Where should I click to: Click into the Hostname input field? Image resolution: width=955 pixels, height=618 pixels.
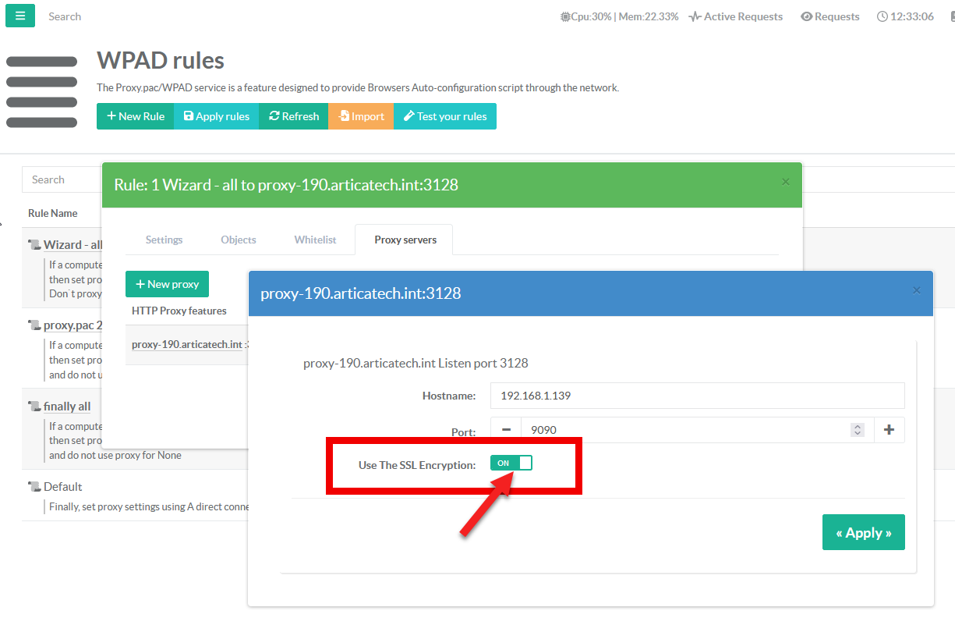click(697, 396)
